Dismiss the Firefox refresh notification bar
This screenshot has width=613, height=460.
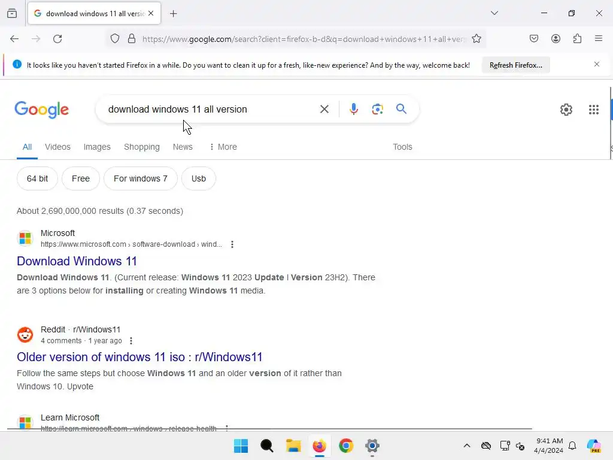(597, 64)
